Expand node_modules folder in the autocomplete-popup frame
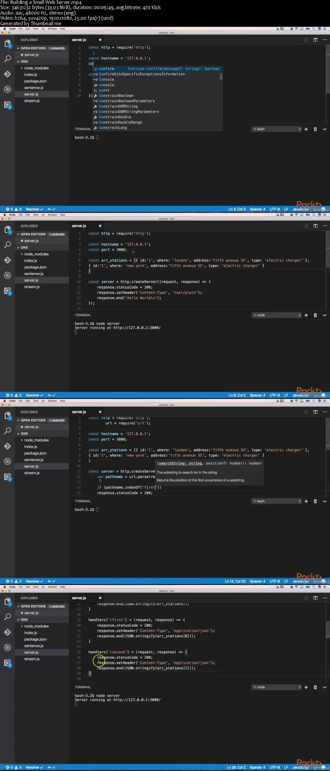330x771 pixels. pyautogui.click(x=36, y=68)
